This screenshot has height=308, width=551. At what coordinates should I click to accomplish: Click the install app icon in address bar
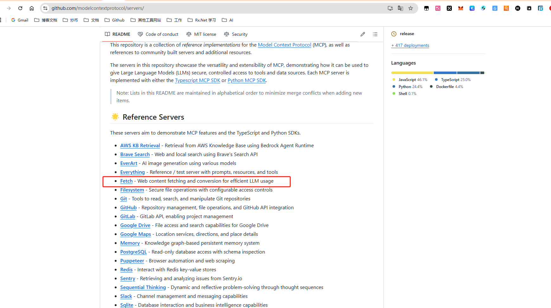390,8
